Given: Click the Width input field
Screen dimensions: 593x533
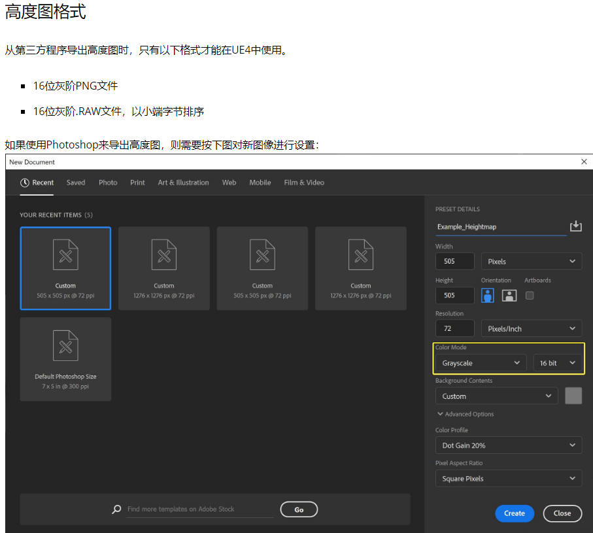Looking at the screenshot, I should click(x=454, y=262).
